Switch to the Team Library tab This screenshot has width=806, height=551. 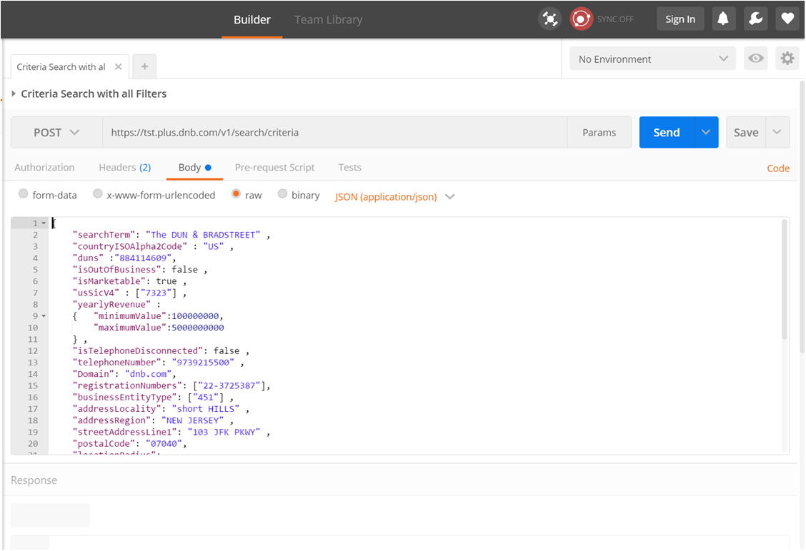click(x=329, y=19)
